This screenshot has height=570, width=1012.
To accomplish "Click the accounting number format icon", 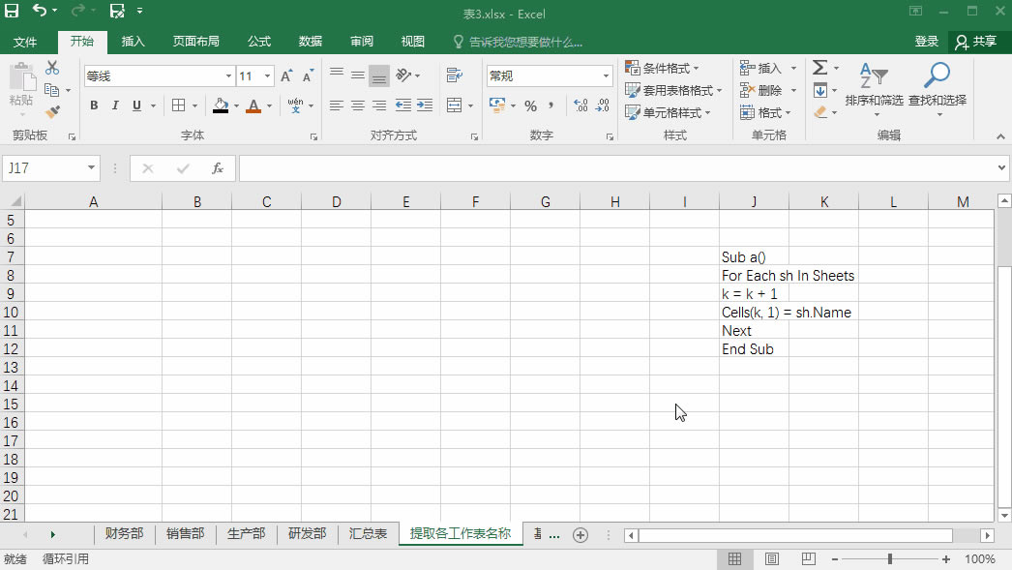I will (x=497, y=105).
